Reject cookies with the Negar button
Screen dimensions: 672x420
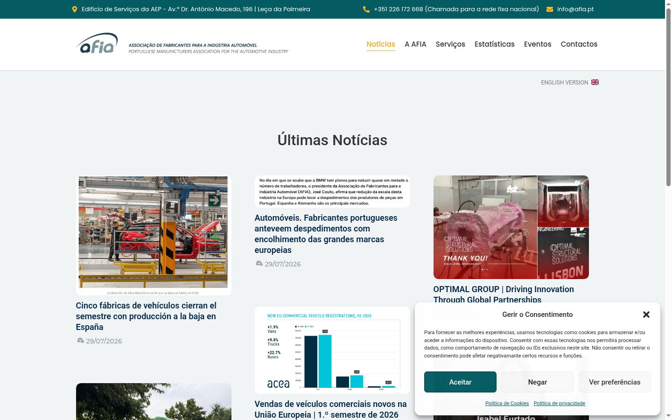pos(538,382)
